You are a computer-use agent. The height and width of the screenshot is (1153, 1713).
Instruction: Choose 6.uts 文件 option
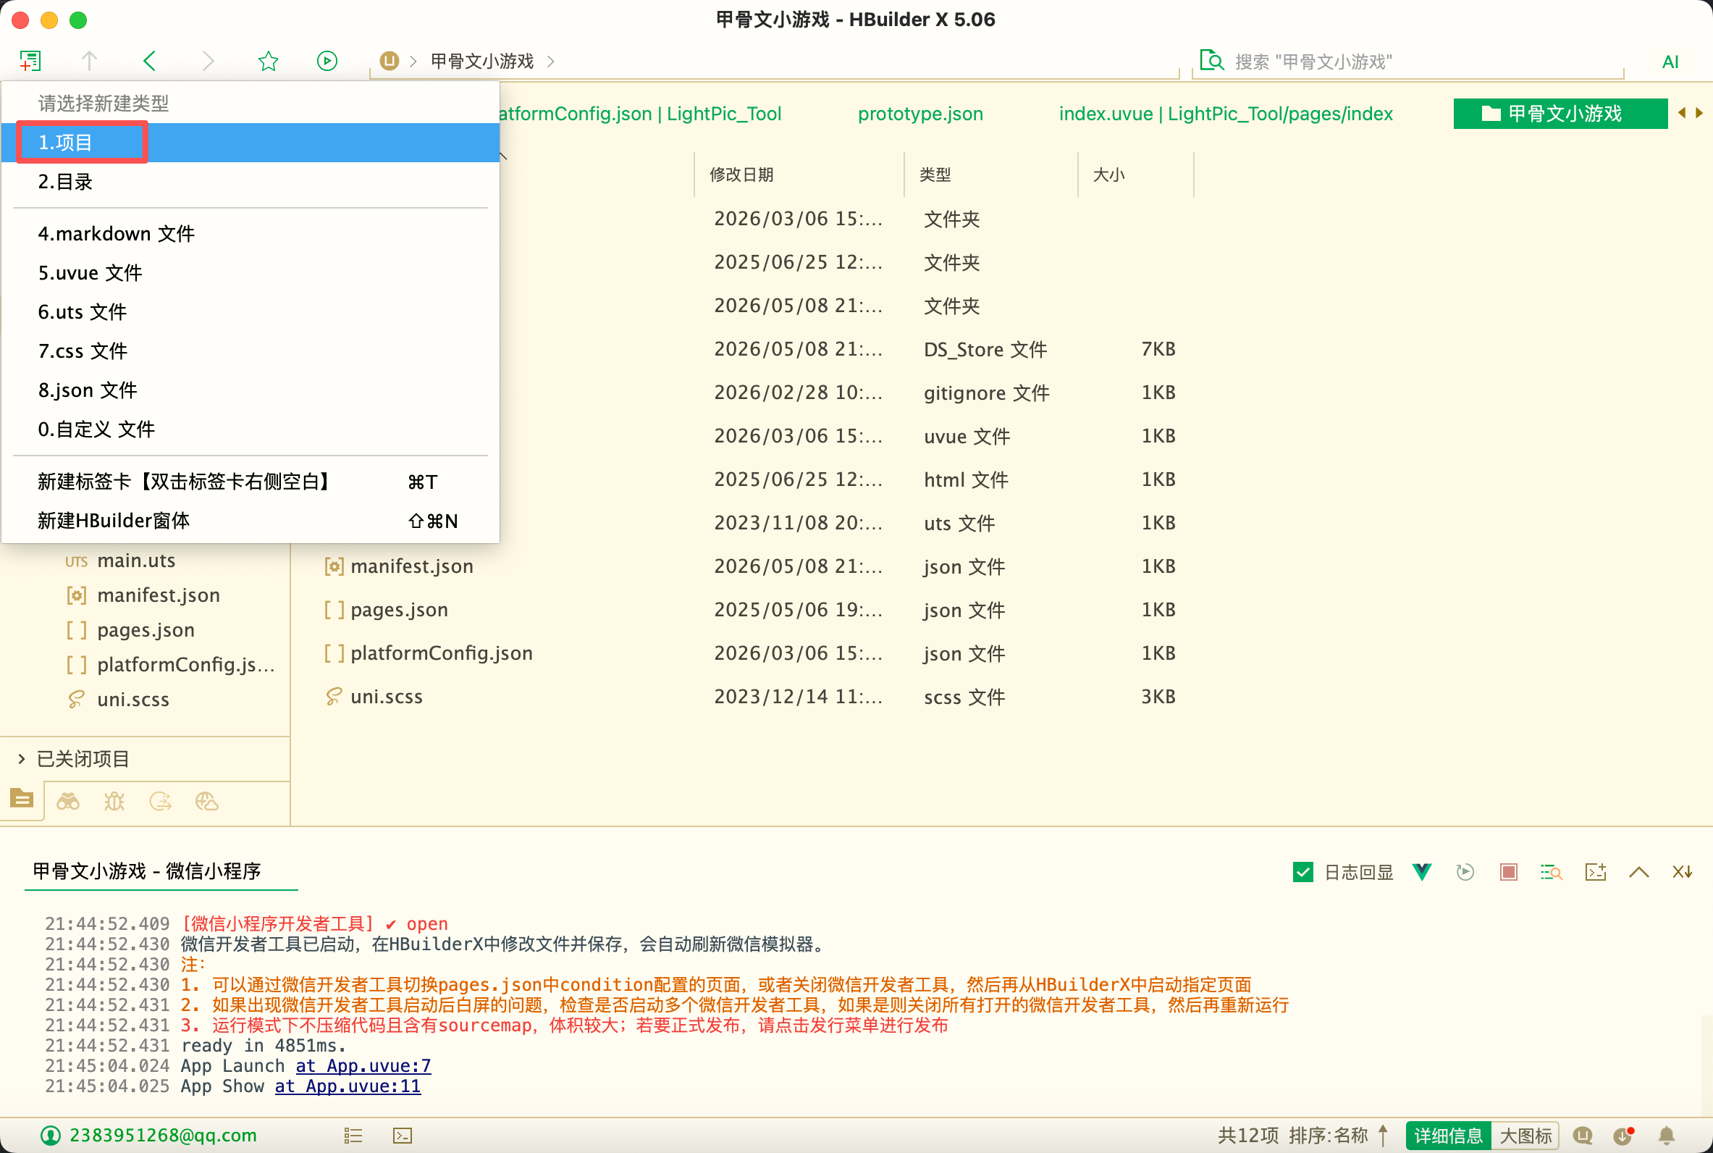[251, 311]
